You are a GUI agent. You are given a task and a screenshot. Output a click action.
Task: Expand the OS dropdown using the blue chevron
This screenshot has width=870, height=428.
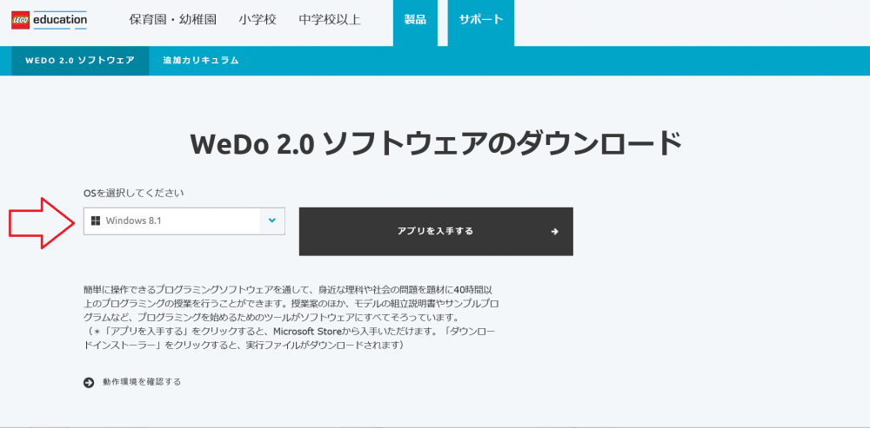(272, 221)
